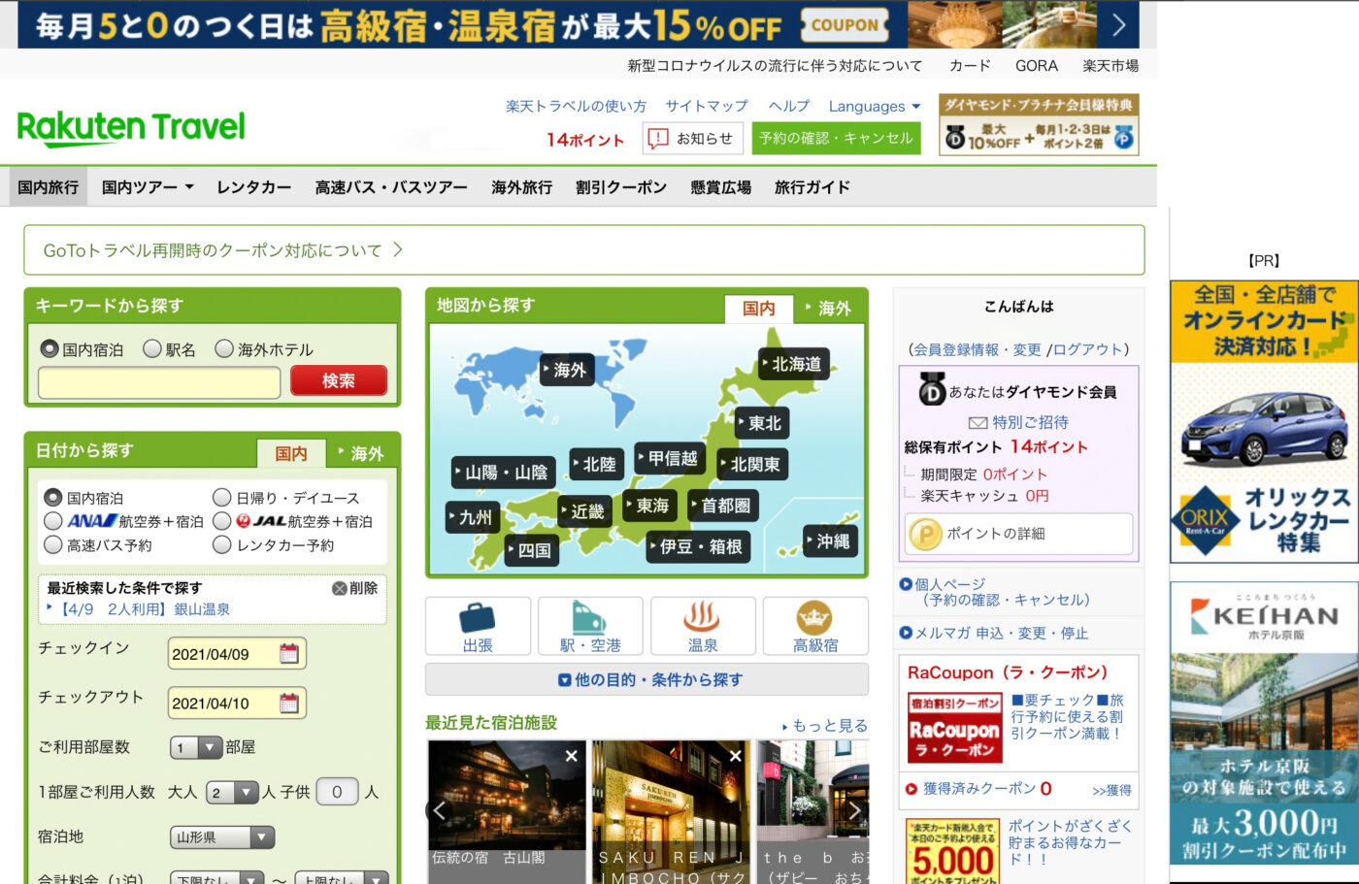Click the ポイントの詳細 coin button
The width and height of the screenshot is (1359, 884).
tap(1018, 534)
